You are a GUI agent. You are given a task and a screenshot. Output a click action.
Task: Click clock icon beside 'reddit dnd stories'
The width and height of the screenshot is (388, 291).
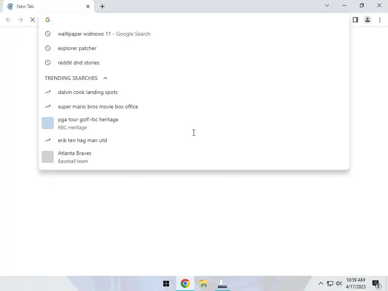48,63
